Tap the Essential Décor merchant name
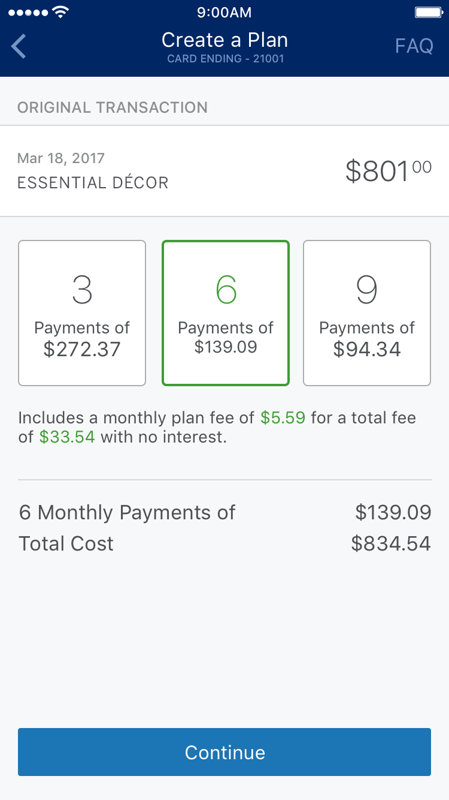 (x=93, y=183)
